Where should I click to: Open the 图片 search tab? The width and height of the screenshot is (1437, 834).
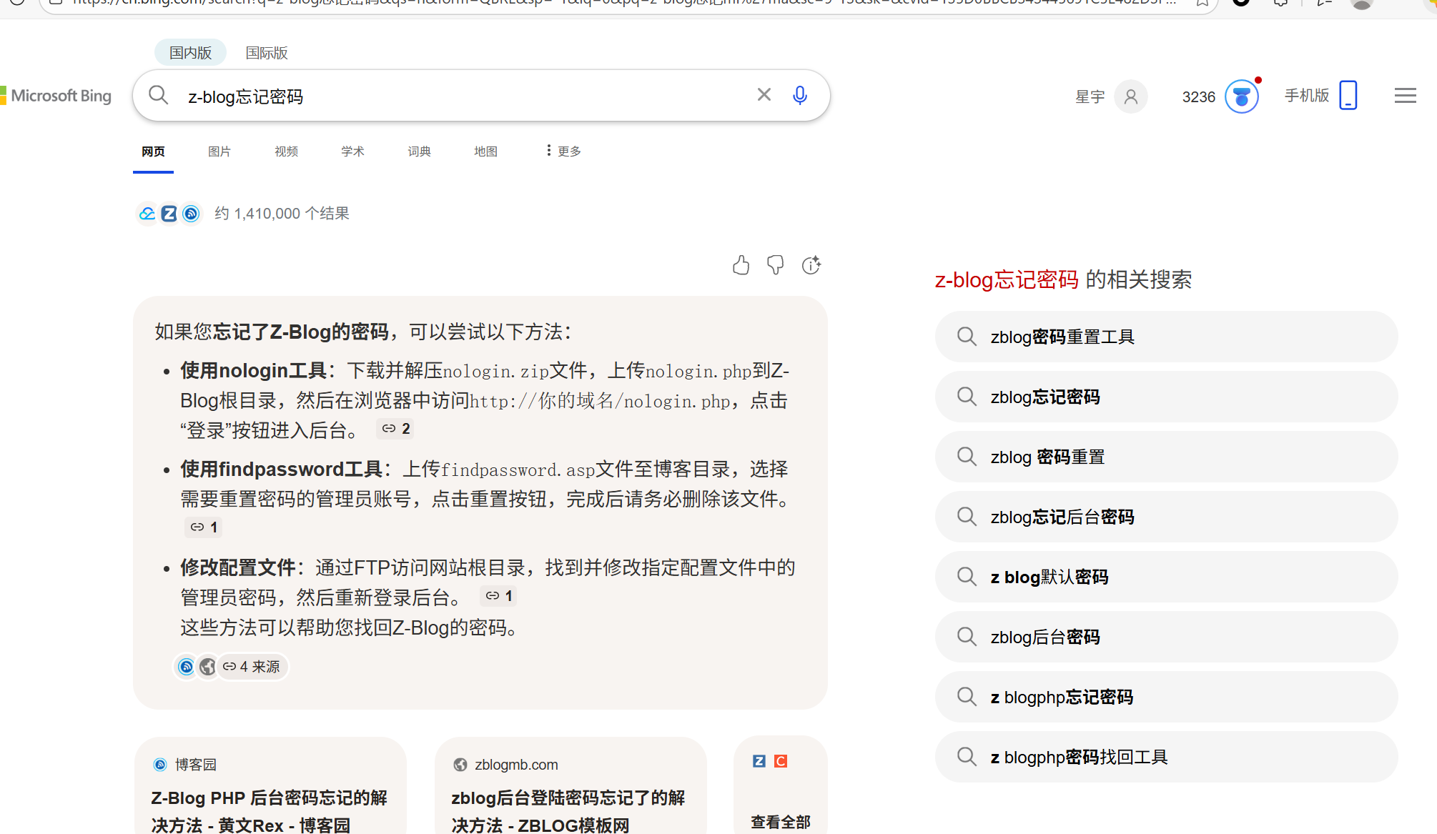219,152
